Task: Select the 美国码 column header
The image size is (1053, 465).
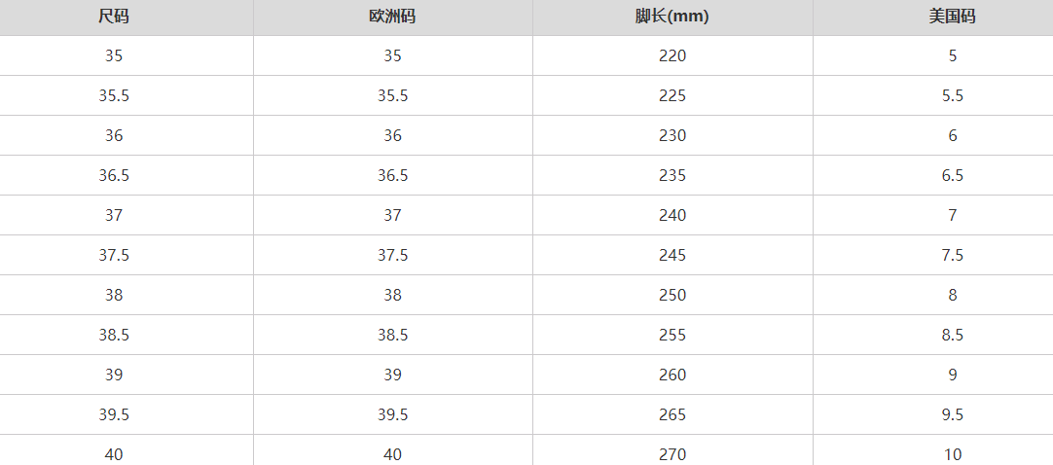Action: point(952,17)
